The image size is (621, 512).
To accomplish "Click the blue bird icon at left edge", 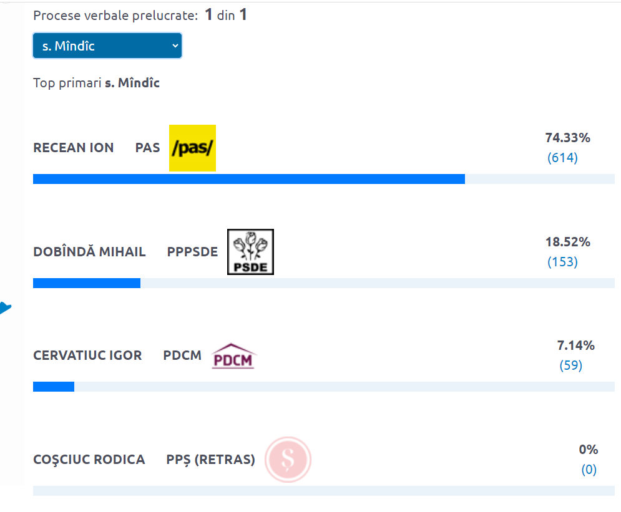I will pyautogui.click(x=5, y=307).
